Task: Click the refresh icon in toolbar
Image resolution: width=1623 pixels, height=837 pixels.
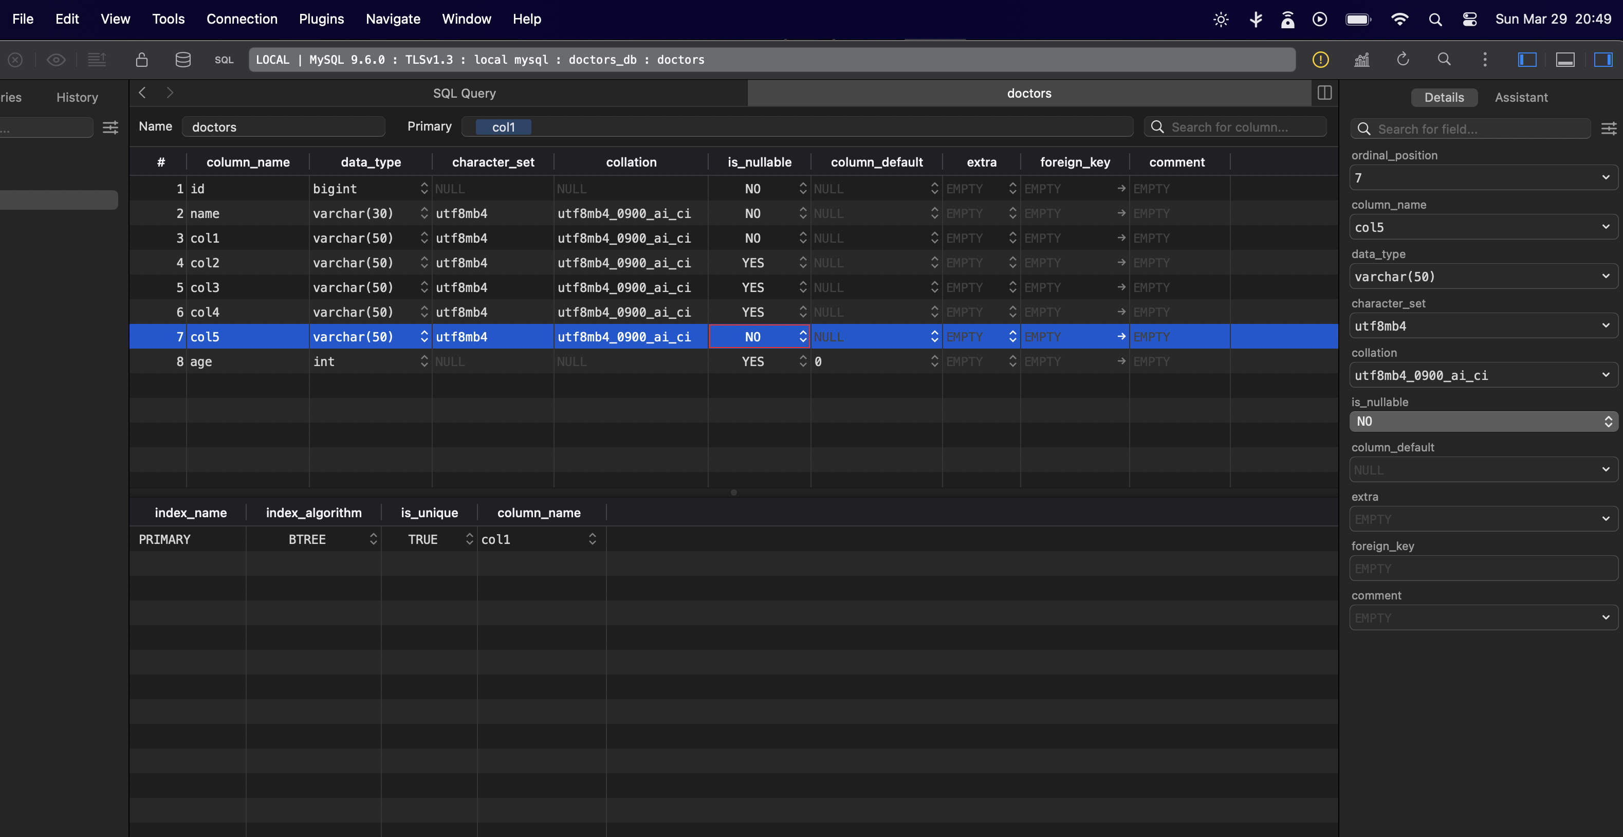Action: click(1403, 59)
